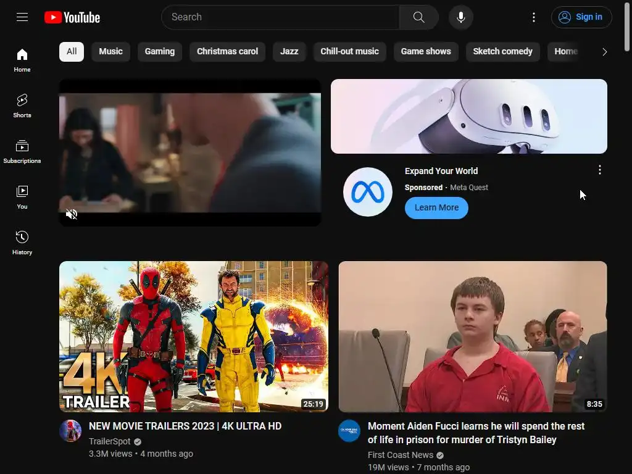Open the sponsored ad options three-dot menu
632x474 pixels.
pos(600,170)
